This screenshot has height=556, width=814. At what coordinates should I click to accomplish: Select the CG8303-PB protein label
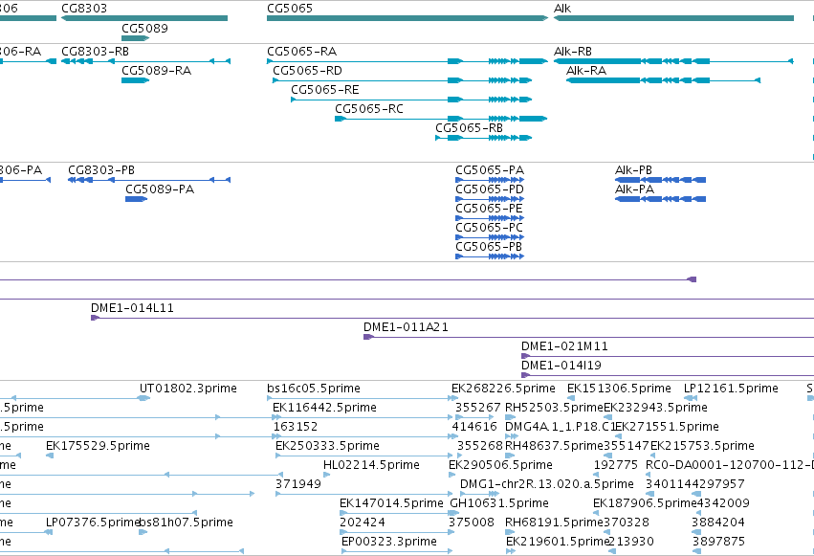point(101,170)
